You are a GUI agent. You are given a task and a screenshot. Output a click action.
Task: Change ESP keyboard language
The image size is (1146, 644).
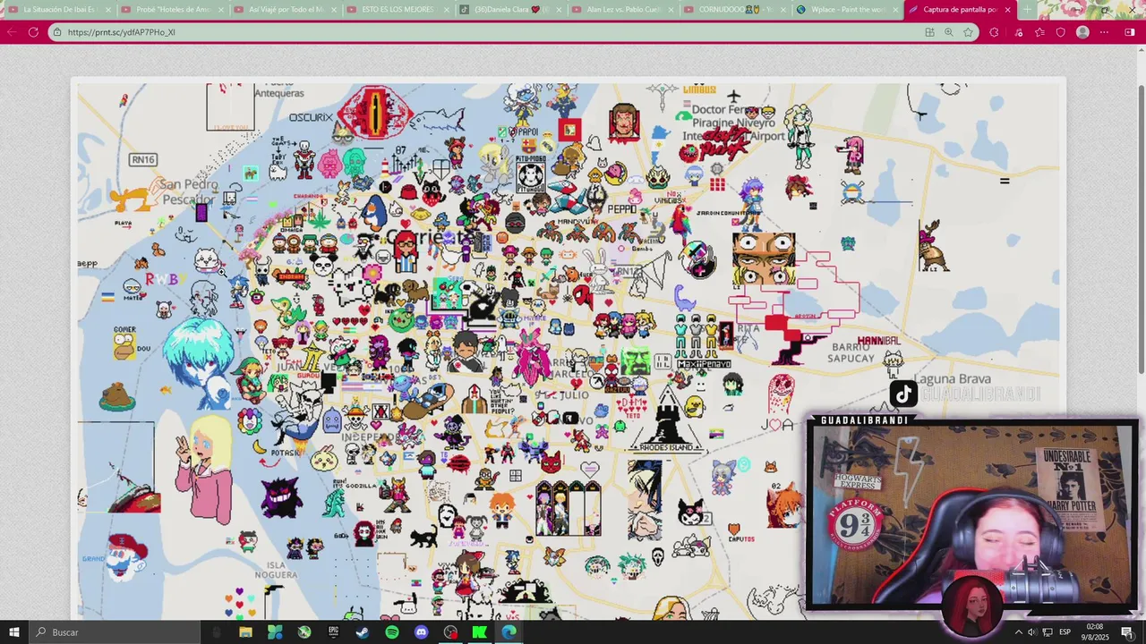(x=1065, y=632)
